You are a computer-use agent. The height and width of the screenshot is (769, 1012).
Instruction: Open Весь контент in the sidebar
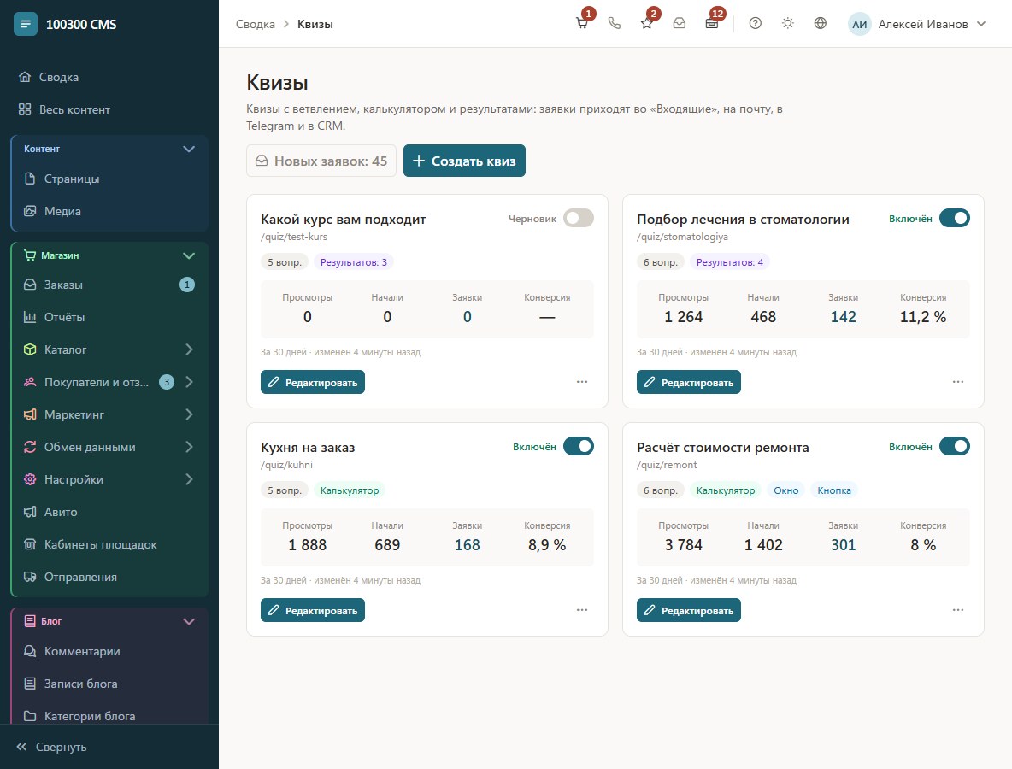pyautogui.click(x=109, y=109)
